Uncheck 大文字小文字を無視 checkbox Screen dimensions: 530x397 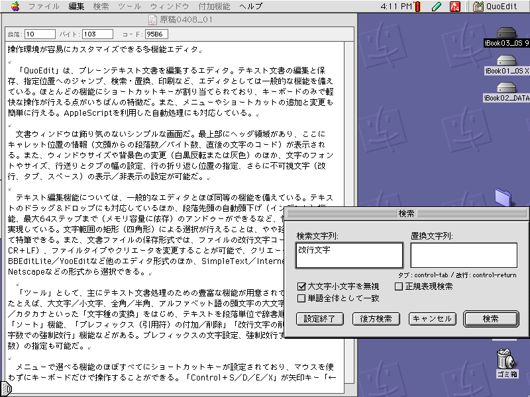pos(301,287)
